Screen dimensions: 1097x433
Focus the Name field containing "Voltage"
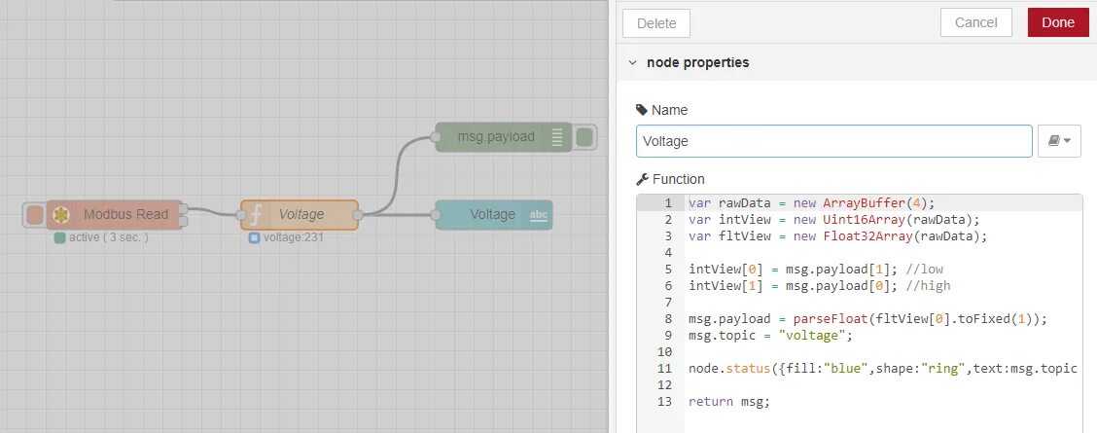[x=833, y=141]
